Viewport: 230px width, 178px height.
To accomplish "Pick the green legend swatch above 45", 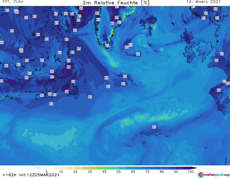I will (x=100, y=168).
